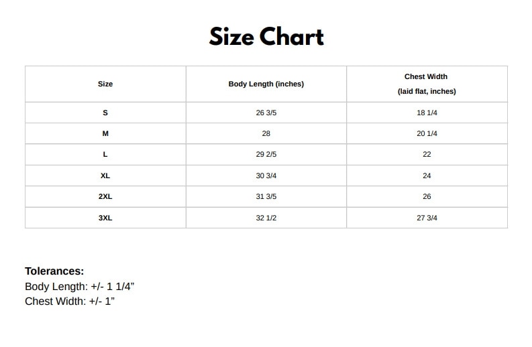This screenshot has width=532, height=347.
Task: Click the Body Length tolerance line
Action: click(80, 287)
